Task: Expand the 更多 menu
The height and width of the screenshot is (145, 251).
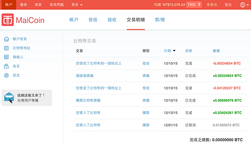Action: (77, 5)
